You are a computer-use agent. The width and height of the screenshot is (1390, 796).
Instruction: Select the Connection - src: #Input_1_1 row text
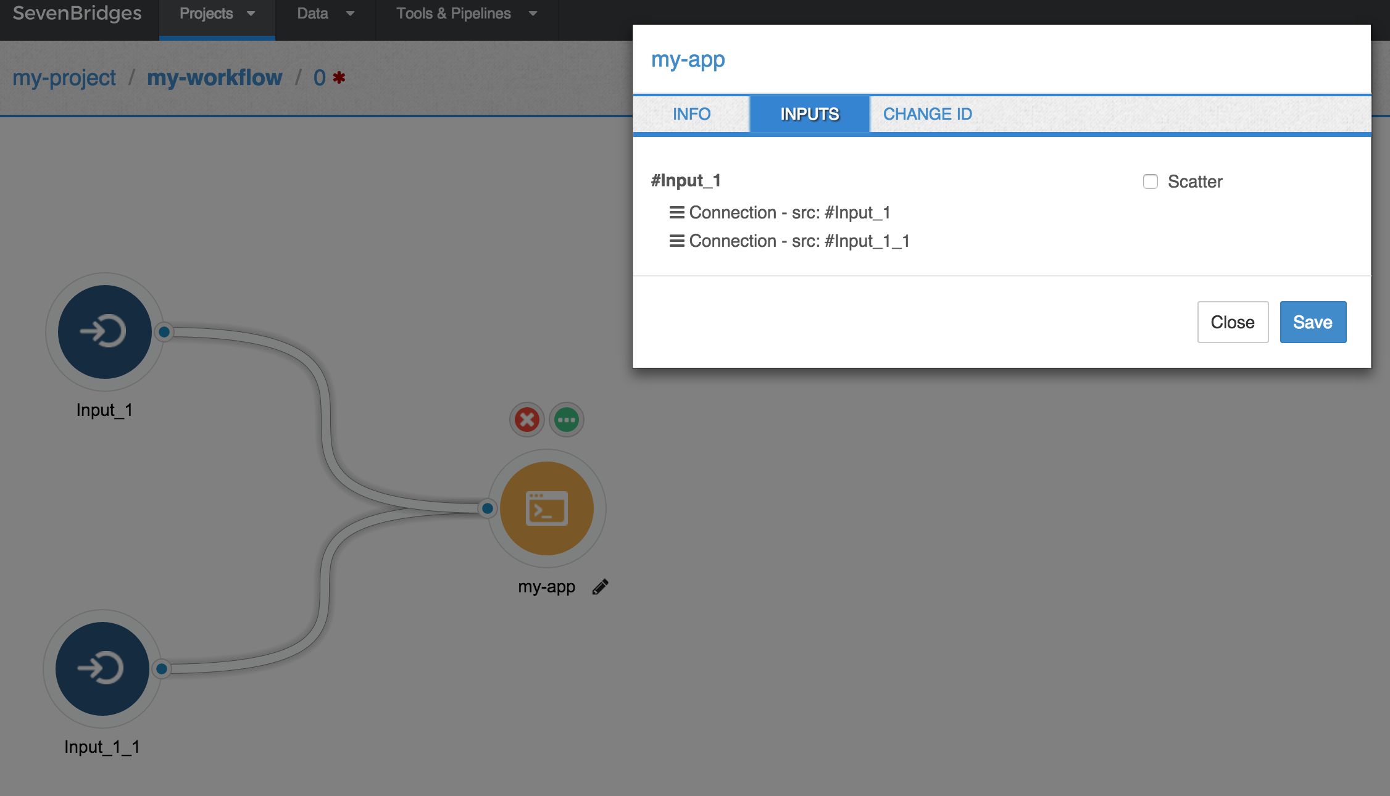point(799,241)
